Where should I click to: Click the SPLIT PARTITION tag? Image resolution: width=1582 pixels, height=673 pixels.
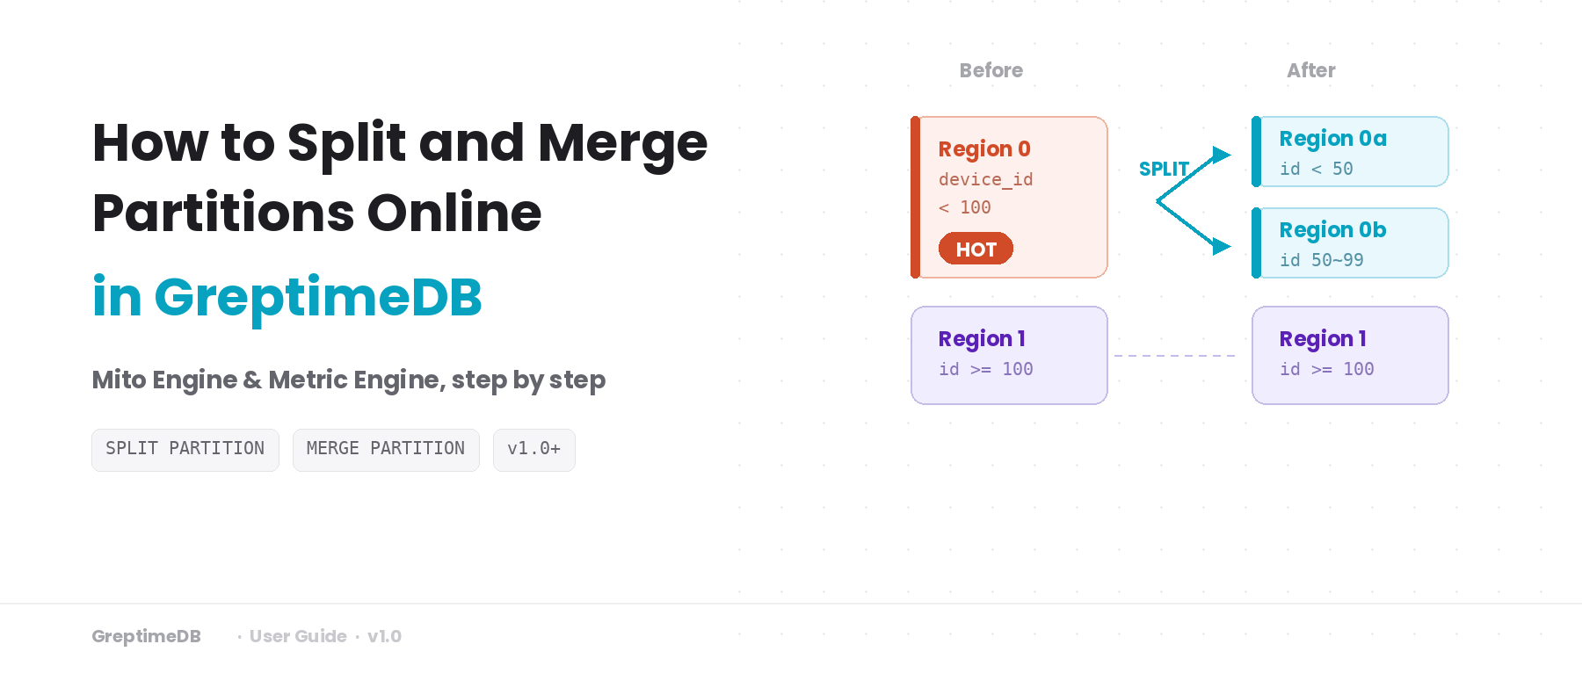185,450
